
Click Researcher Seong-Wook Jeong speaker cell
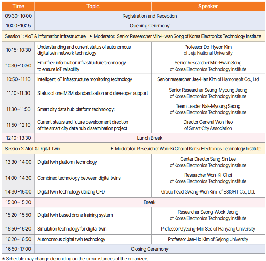point(208,215)
